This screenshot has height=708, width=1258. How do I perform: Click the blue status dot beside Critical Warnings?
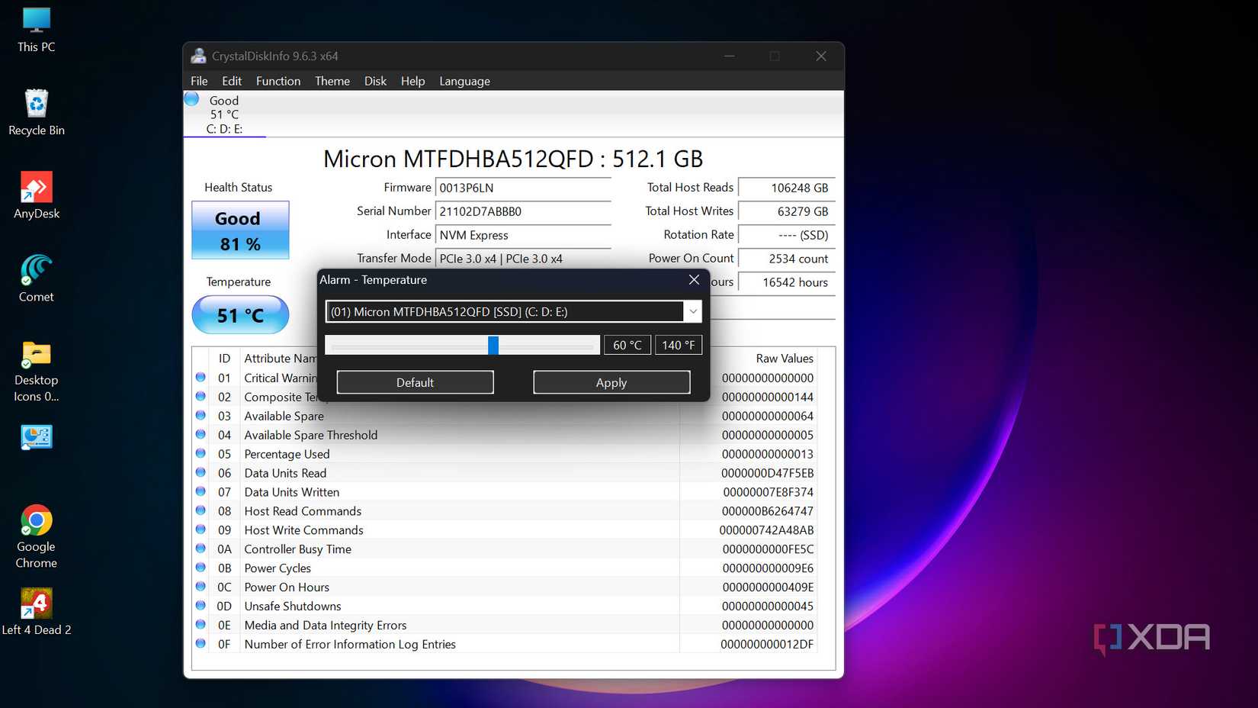tap(200, 377)
